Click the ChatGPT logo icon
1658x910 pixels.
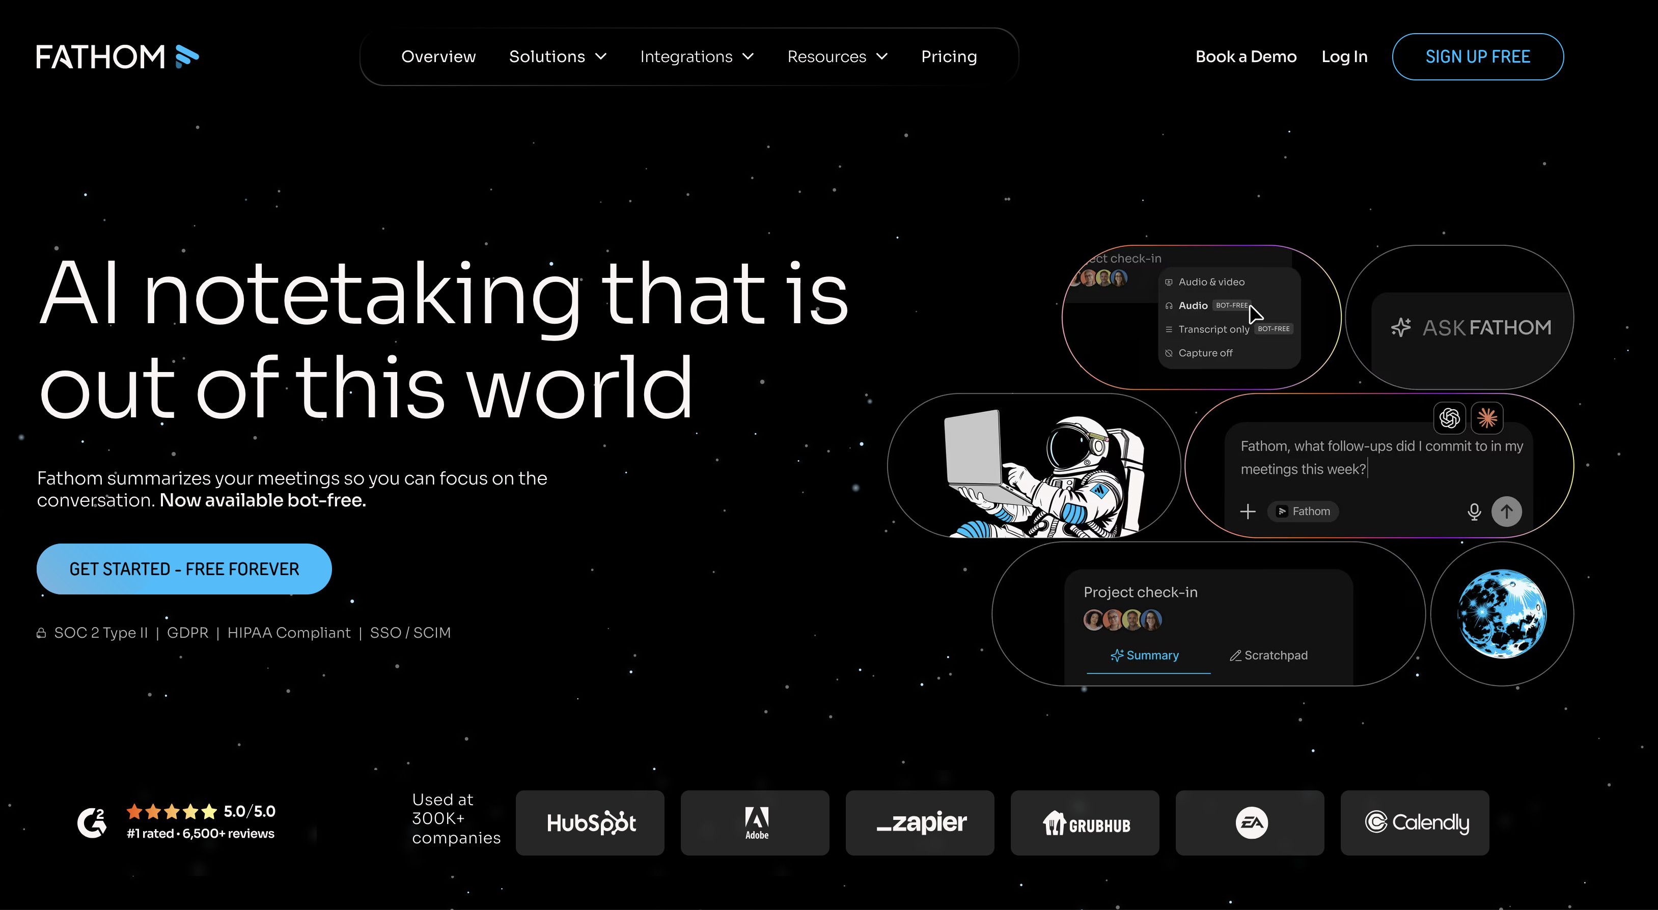pyautogui.click(x=1449, y=418)
